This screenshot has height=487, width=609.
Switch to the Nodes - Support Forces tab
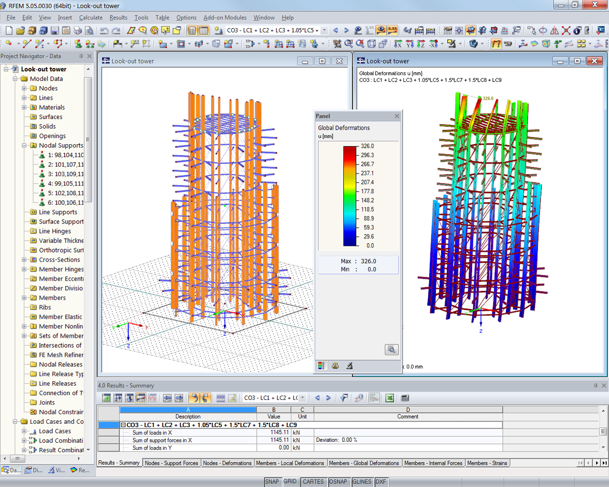pos(171,462)
